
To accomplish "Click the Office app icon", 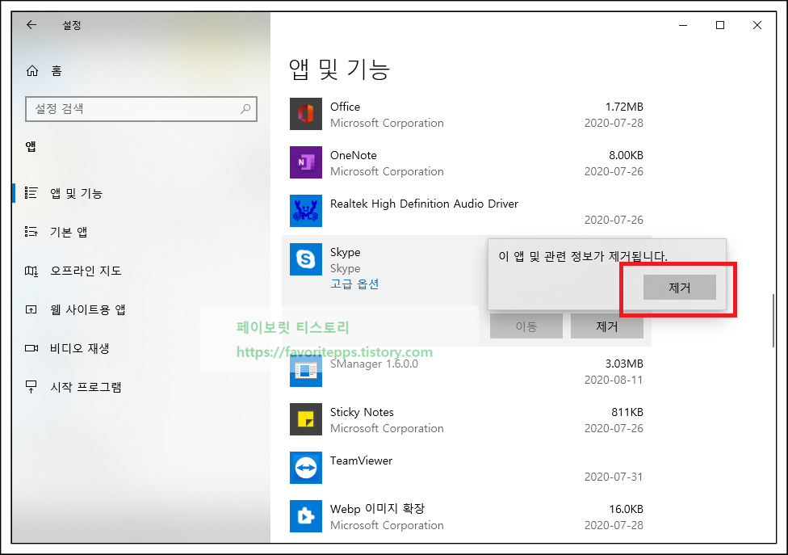I will (305, 114).
